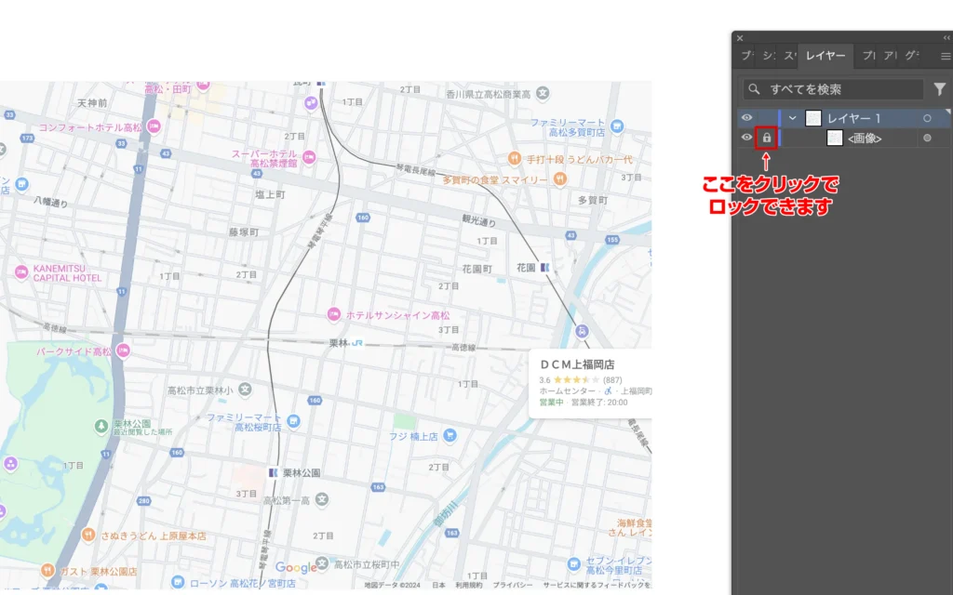This screenshot has width=953, height=595.
Task: Collapse レイヤー 1 with the chevron arrow
Action: (792, 118)
